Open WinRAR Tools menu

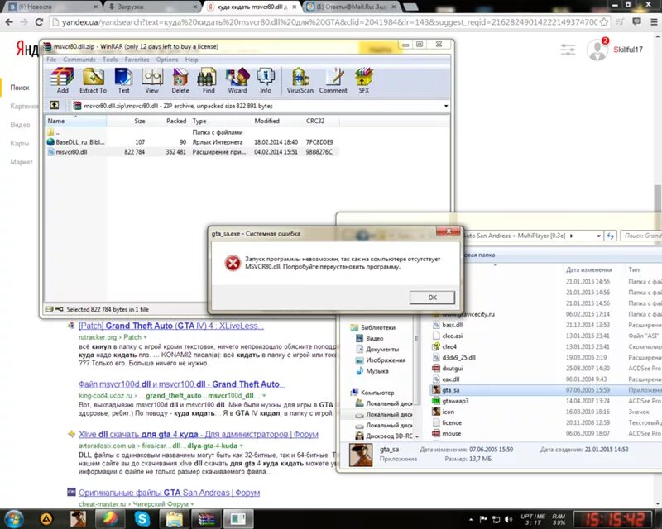[x=110, y=60]
